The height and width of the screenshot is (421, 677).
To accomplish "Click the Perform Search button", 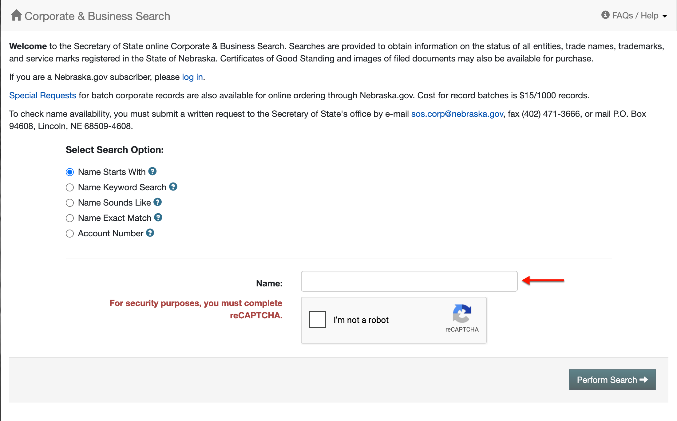I will [x=612, y=380].
